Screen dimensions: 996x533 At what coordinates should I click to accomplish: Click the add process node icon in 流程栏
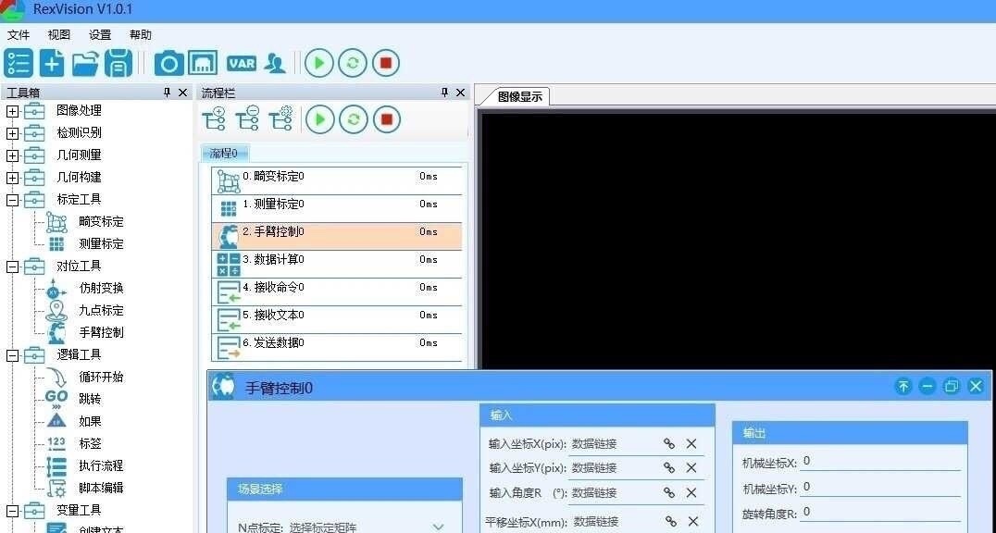click(x=213, y=119)
